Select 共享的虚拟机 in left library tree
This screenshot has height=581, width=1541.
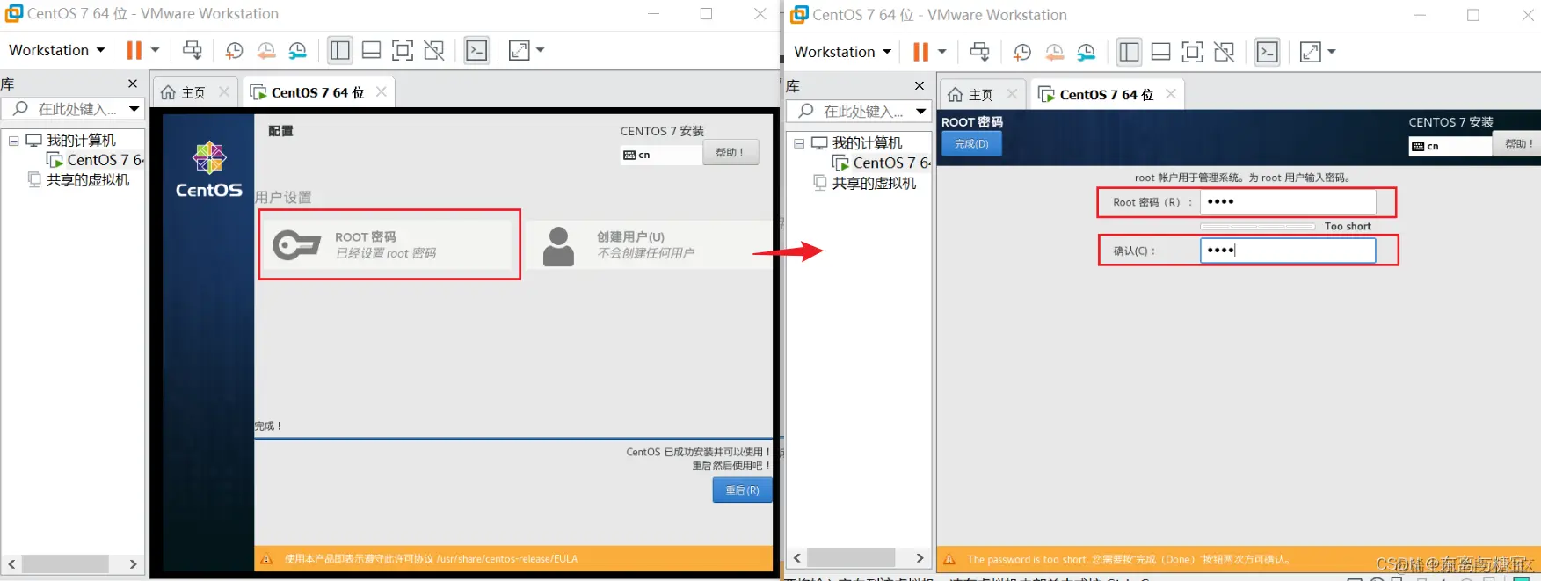click(x=79, y=179)
